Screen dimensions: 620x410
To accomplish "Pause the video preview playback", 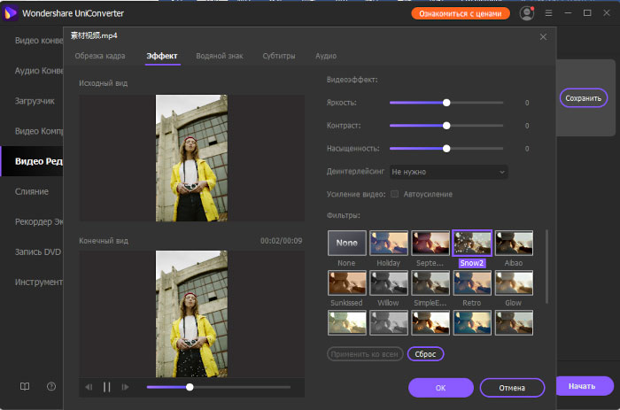I will 107,387.
